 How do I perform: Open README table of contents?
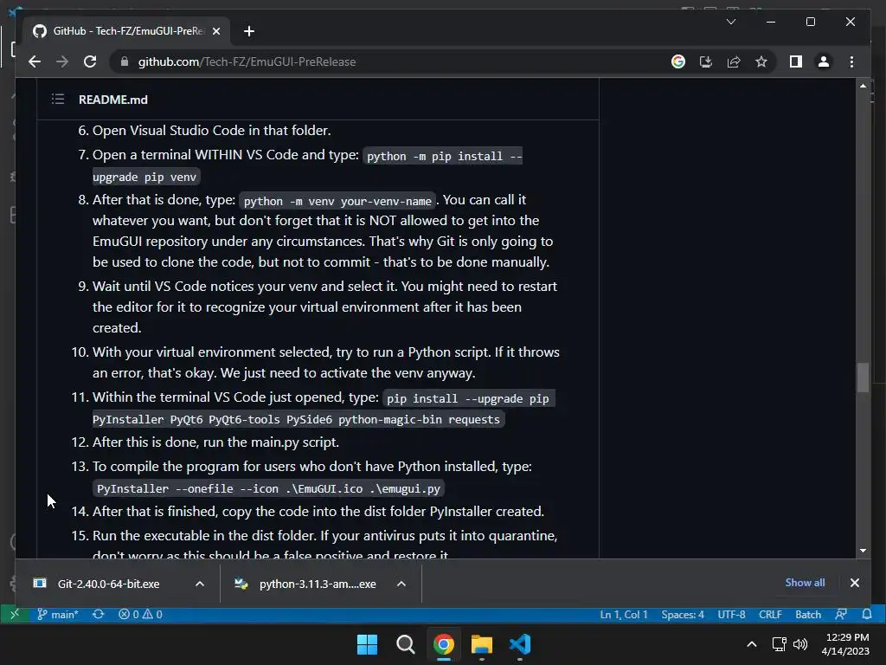58,100
